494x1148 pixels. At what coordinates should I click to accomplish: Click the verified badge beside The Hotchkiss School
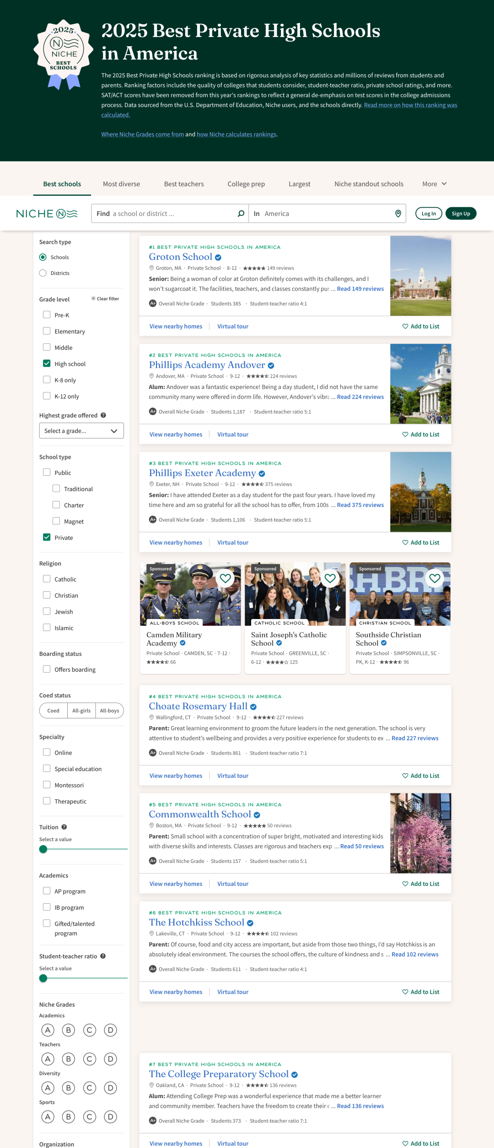(250, 923)
